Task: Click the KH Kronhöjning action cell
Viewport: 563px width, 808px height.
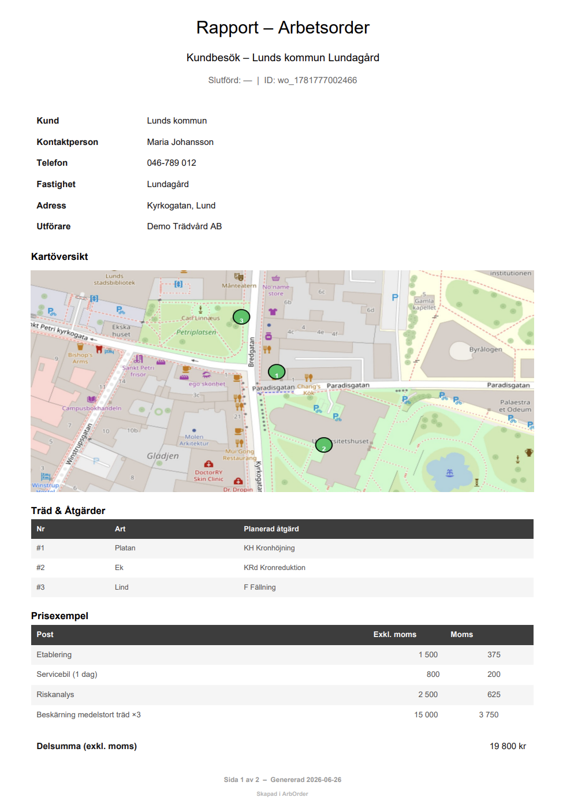Action: (269, 548)
